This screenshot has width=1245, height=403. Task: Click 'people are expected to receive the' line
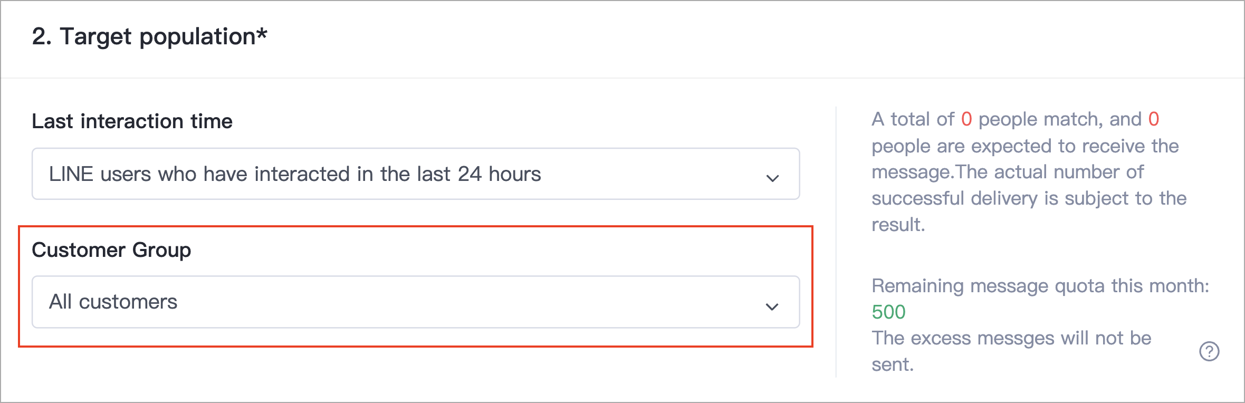coord(1025,146)
